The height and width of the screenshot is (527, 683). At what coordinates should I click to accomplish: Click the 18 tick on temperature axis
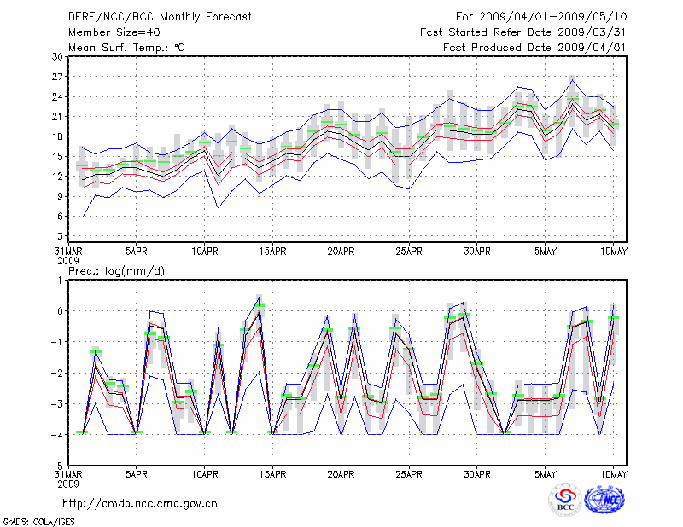pos(57,136)
